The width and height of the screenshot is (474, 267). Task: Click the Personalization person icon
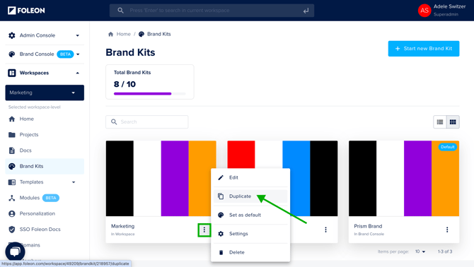coord(12,213)
